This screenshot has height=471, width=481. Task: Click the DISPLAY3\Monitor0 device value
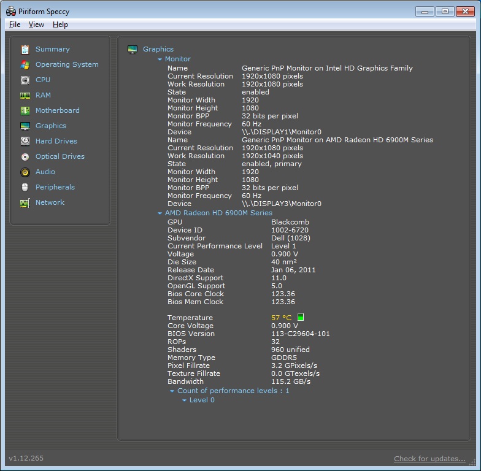pyautogui.click(x=282, y=204)
